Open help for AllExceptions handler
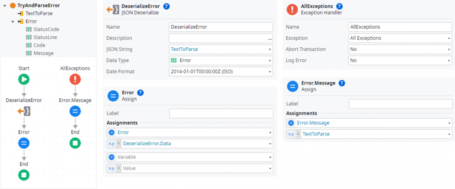Image resolution: width=455 pixels, height=189 pixels. coord(339,6)
